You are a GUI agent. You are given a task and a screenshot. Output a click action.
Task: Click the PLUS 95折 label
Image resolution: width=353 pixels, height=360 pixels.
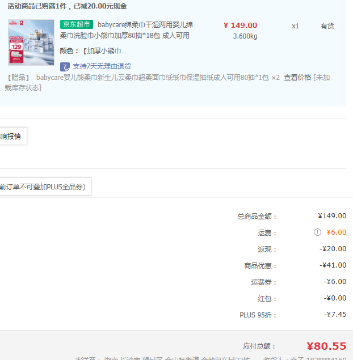258,315
